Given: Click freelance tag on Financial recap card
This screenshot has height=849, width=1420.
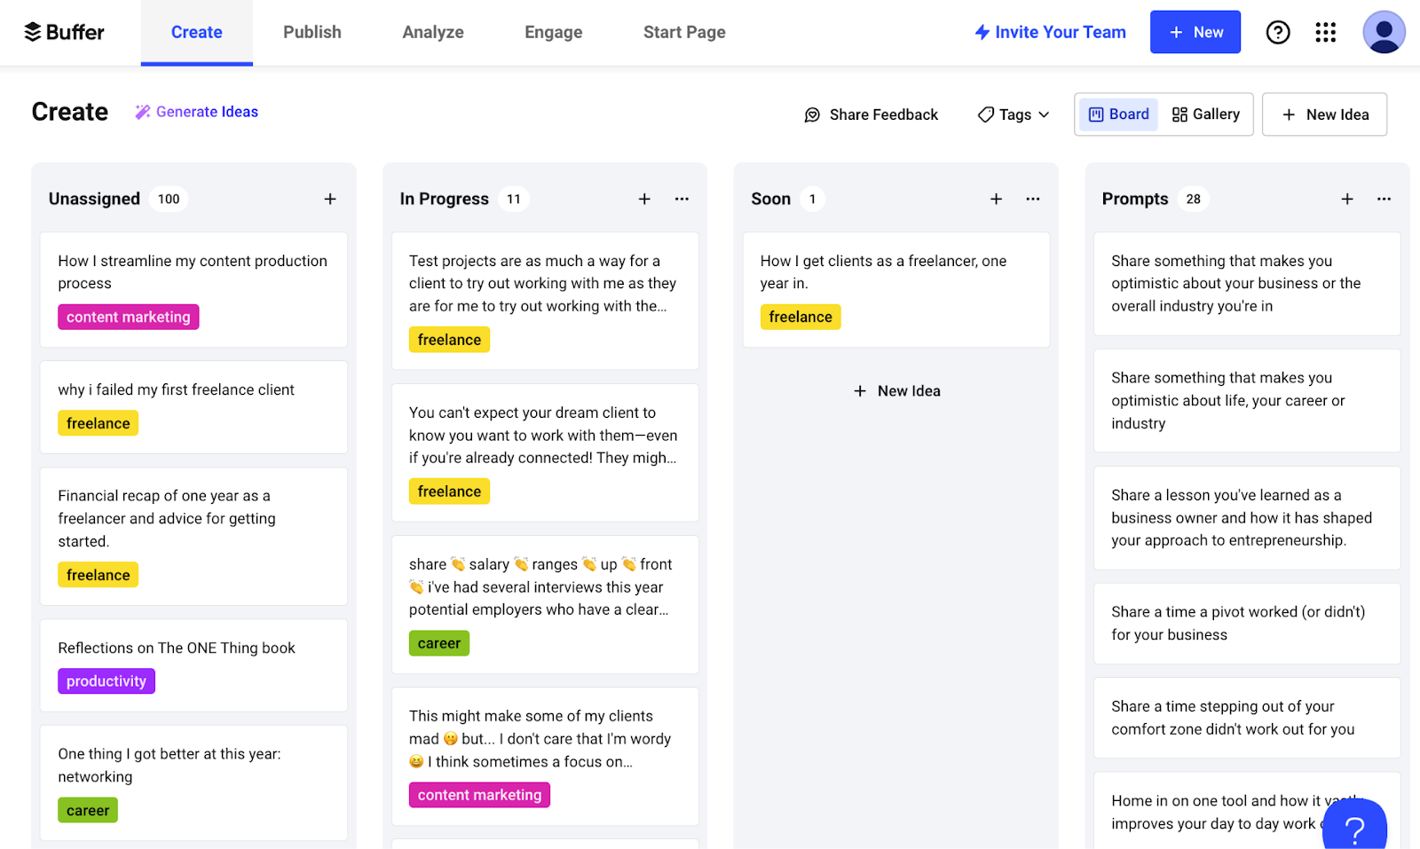Looking at the screenshot, I should point(98,575).
